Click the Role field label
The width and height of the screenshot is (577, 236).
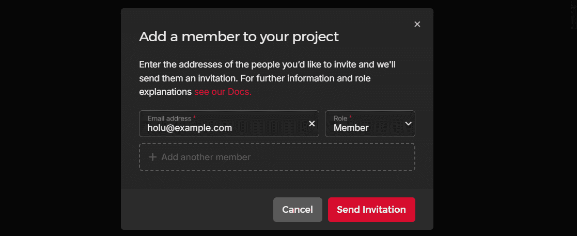pos(340,119)
